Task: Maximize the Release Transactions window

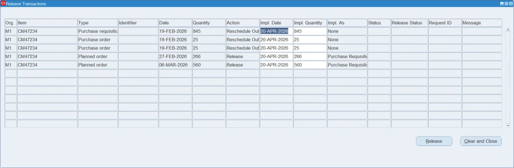Action: (506, 3)
